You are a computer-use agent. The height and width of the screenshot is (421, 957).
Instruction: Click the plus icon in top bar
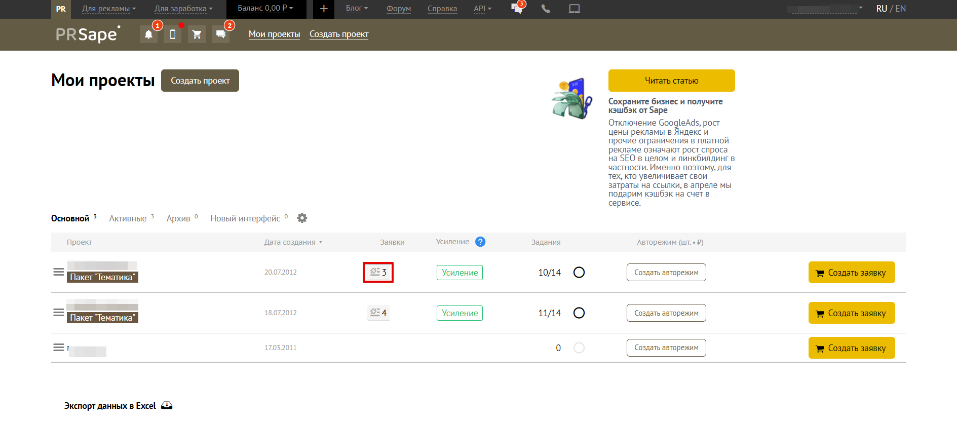[x=324, y=9]
